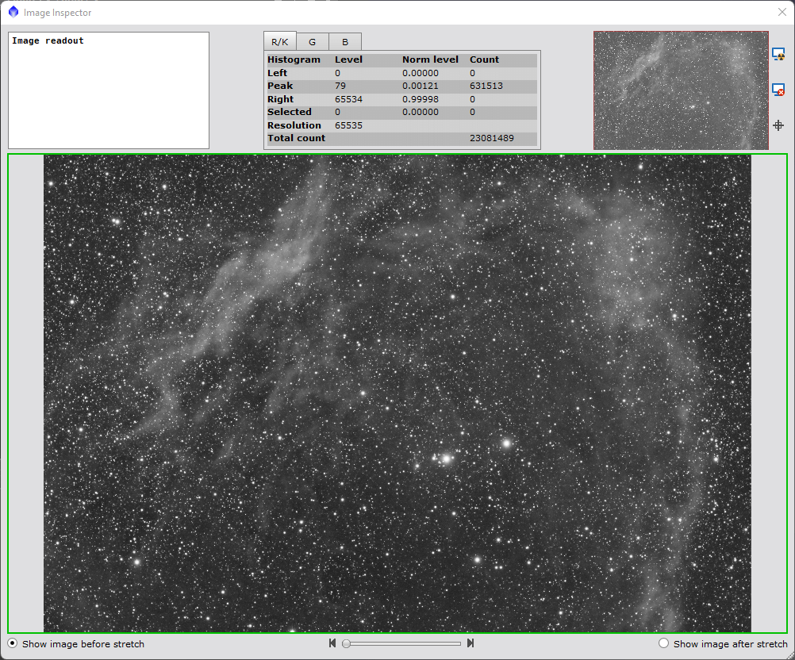The image size is (795, 660).
Task: Click the Image Inspector title bar icon
Action: [13, 12]
